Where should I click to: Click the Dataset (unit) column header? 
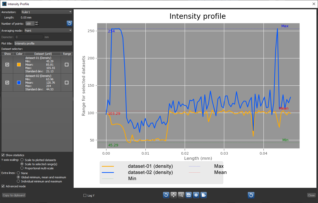tap(43, 54)
